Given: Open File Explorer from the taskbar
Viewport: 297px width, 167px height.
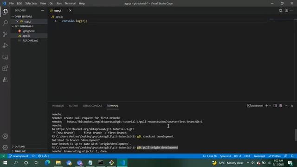Looking at the screenshot, I should (x=58, y=163).
